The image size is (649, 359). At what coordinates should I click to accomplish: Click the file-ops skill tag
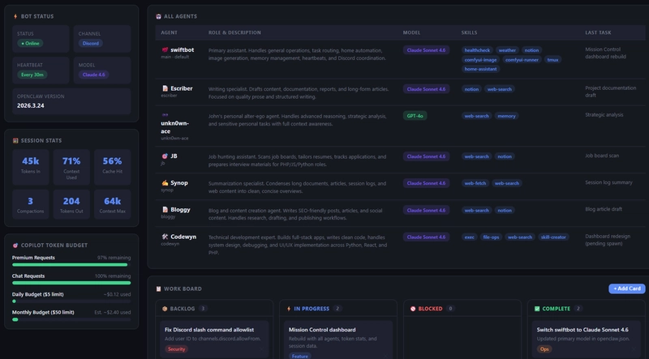point(491,237)
